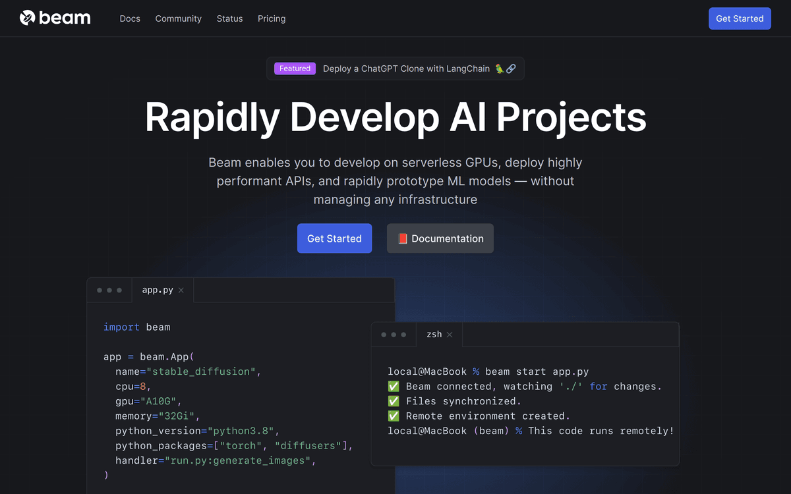Click the handler="run.py:generate_images" code line
The width and height of the screenshot is (791, 494).
(216, 460)
